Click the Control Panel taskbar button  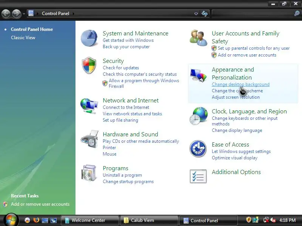208,220
